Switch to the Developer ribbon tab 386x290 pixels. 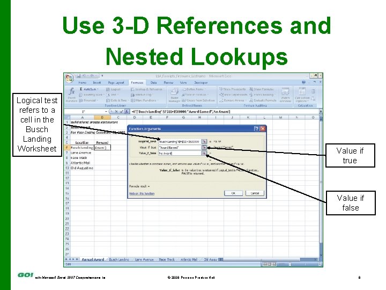(x=201, y=83)
